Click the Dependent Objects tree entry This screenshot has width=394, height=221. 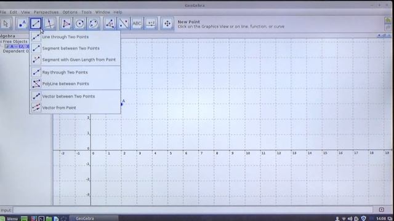click(15, 51)
